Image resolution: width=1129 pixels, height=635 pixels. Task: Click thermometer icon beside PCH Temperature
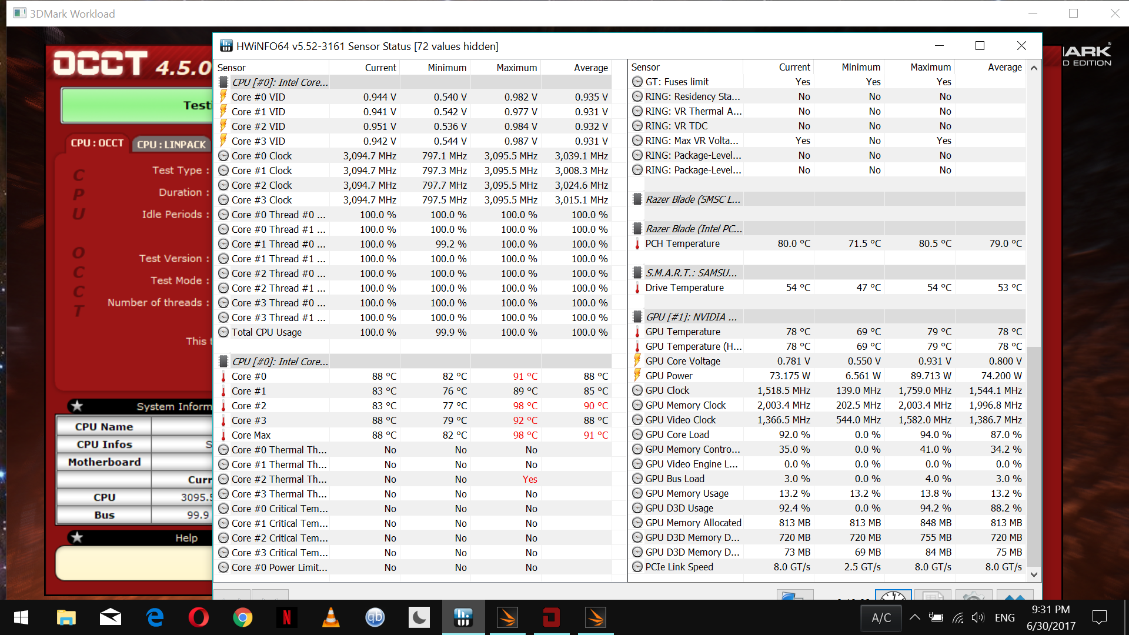[x=637, y=243]
